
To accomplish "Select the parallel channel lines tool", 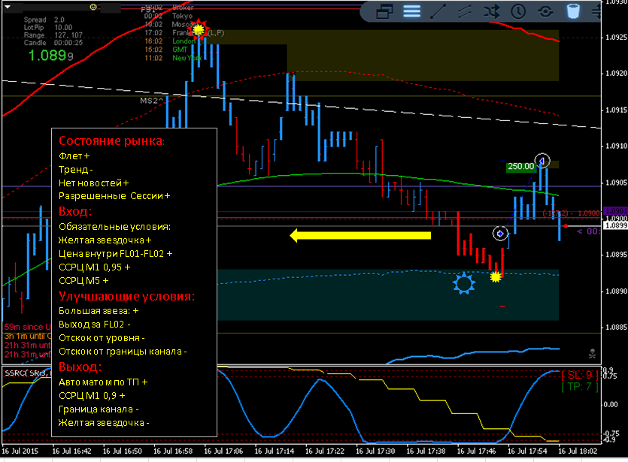I will [x=465, y=11].
